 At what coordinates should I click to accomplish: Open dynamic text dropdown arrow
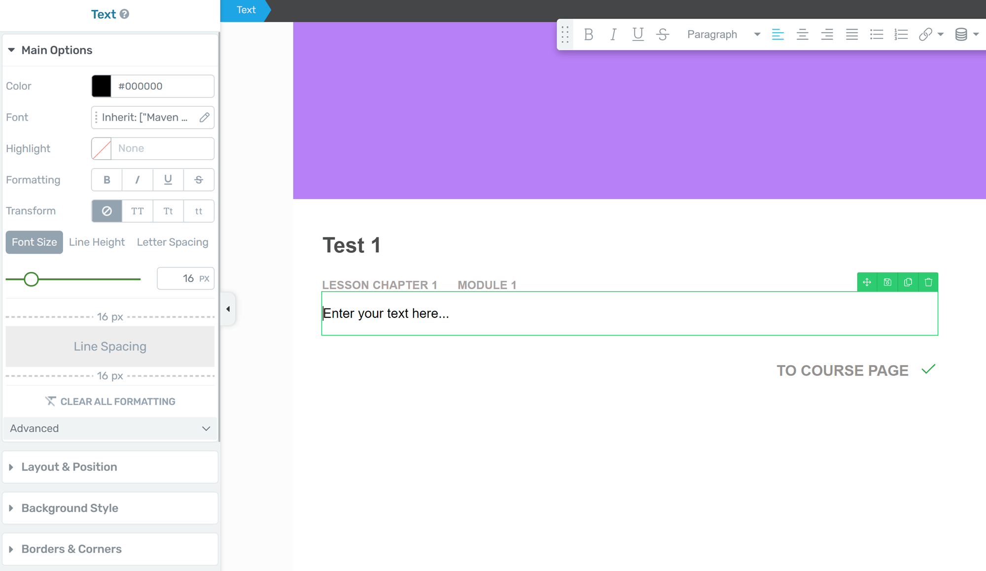coord(976,34)
